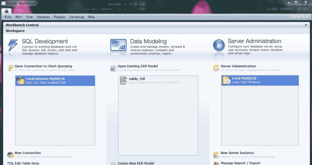Click the Create New EER Model link
Image resolution: width=312 pixels, height=165 pixels.
click(136, 163)
